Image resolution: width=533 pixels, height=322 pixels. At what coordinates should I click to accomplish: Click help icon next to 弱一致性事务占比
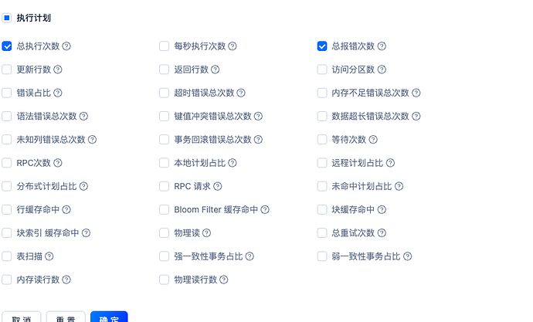click(x=407, y=256)
